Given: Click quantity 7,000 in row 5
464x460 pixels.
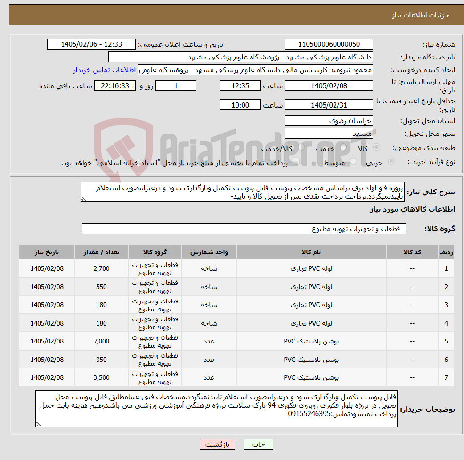Looking at the screenshot, I should click(101, 342).
